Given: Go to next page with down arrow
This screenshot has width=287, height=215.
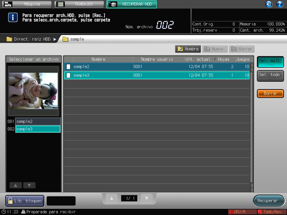Looking at the screenshot, I should click(147, 198).
